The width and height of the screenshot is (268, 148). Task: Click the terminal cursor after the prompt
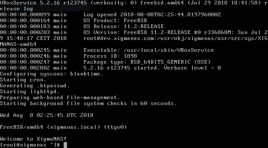point(65,145)
